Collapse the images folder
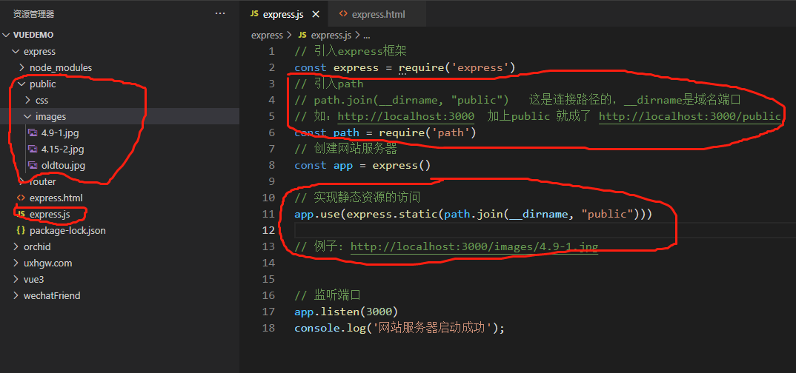This screenshot has width=796, height=373. pos(27,116)
